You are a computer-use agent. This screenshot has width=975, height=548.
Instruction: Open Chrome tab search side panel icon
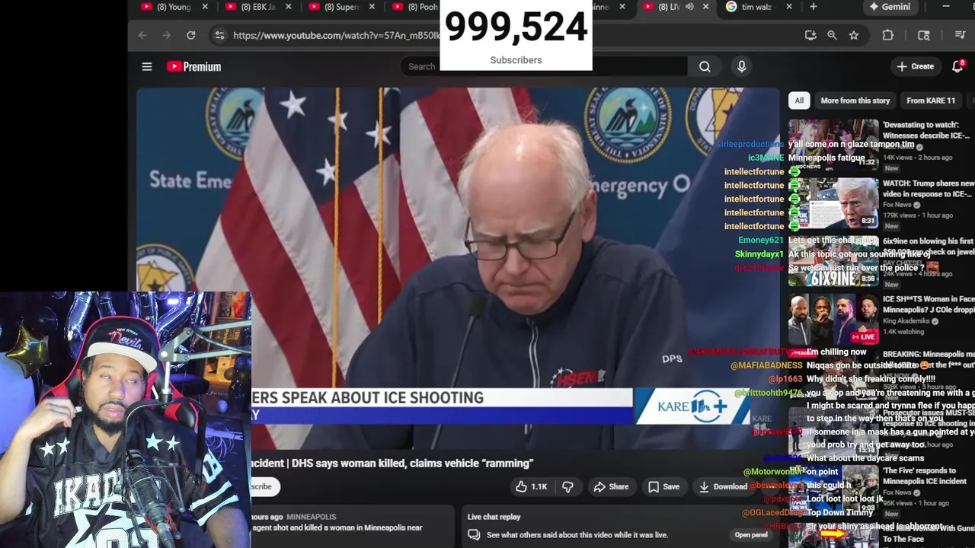(x=924, y=35)
